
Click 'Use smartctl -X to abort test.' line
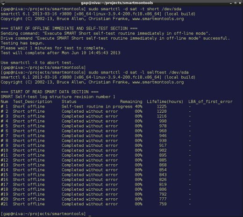[x=37, y=63]
